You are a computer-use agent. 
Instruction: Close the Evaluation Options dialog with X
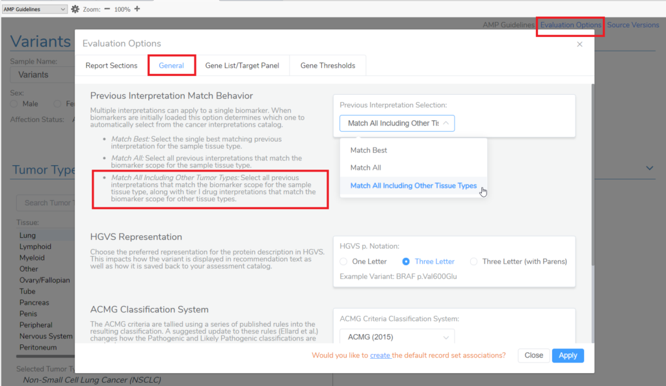tap(579, 44)
